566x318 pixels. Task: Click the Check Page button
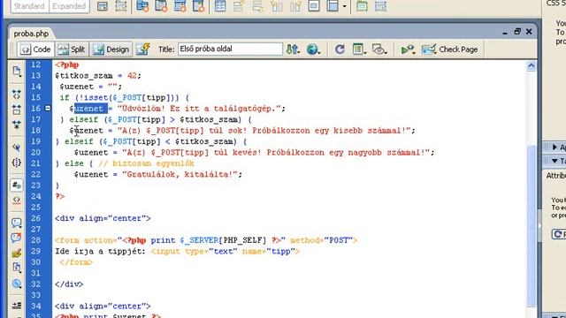coord(450,49)
